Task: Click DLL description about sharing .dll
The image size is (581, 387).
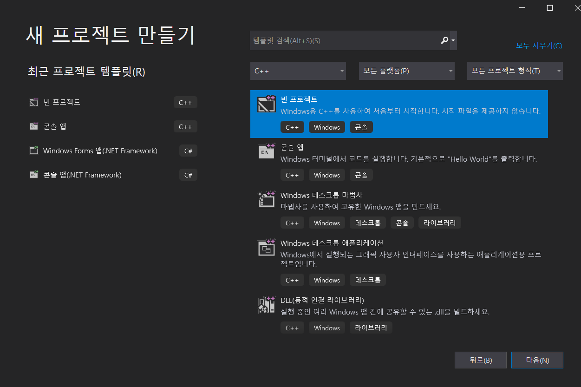Action: point(385,312)
